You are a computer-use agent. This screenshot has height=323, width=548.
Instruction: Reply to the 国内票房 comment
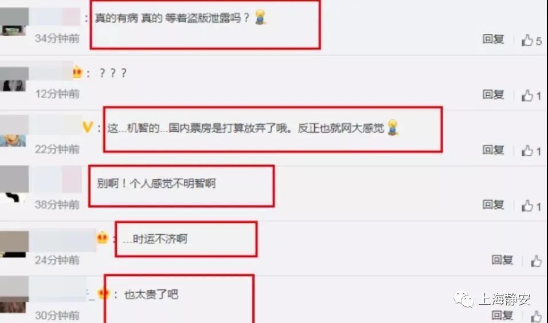click(493, 149)
